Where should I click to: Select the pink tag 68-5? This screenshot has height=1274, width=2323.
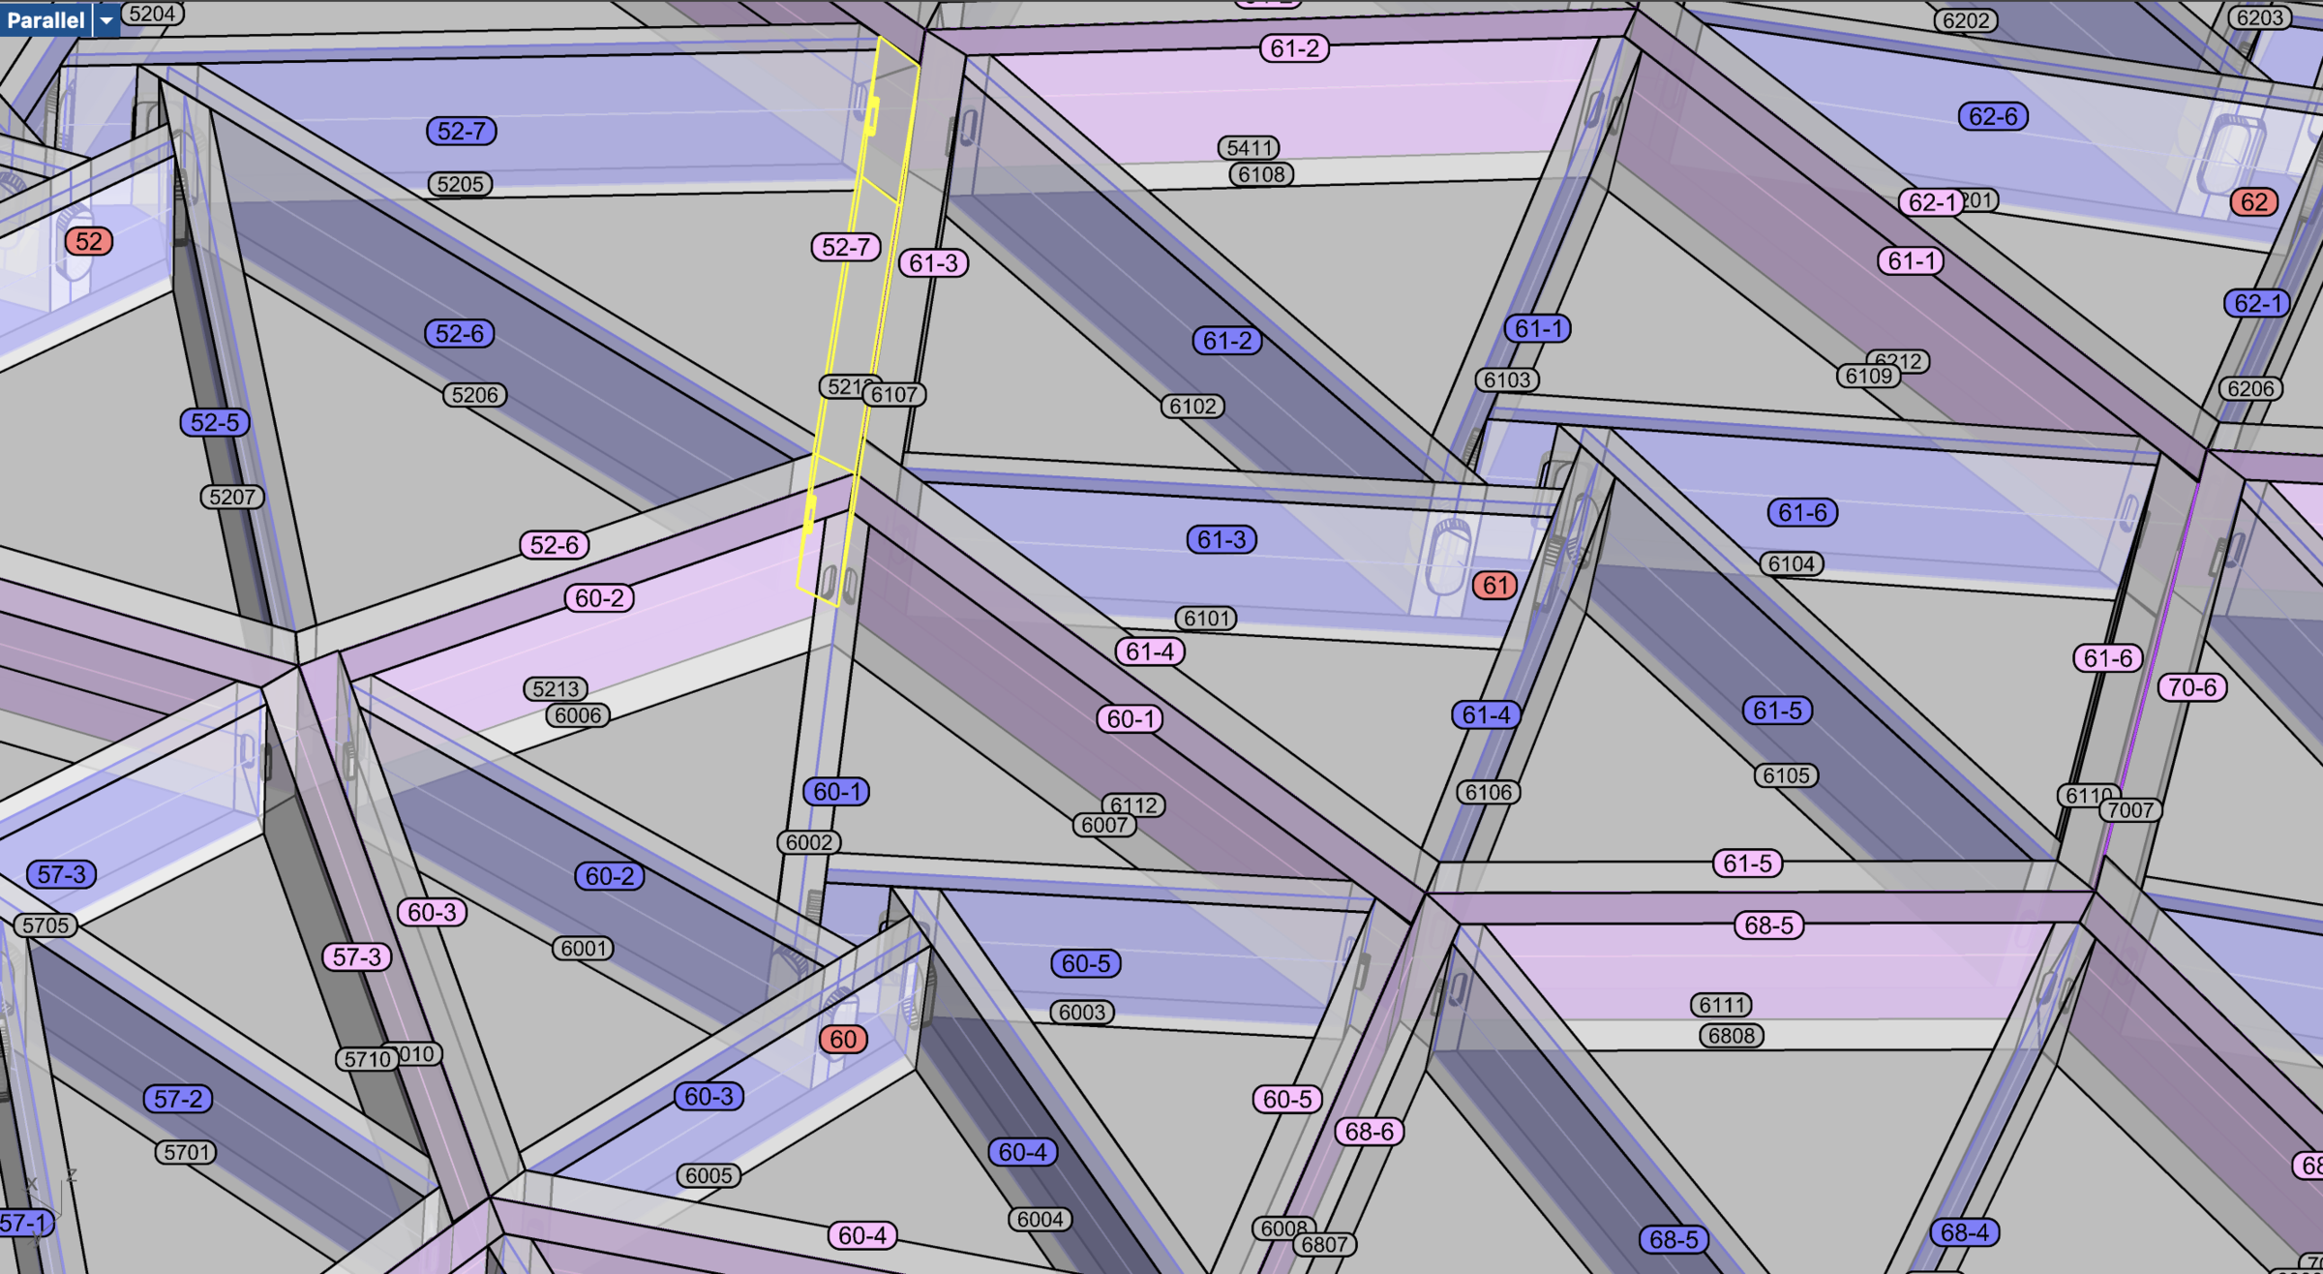pos(1768,925)
